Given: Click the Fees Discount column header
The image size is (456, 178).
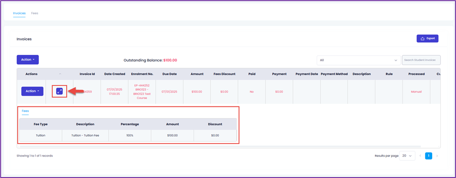Looking at the screenshot, I should (x=224, y=74).
